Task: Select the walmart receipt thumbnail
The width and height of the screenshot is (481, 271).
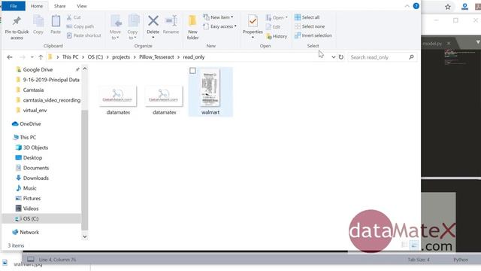Action: [x=210, y=87]
